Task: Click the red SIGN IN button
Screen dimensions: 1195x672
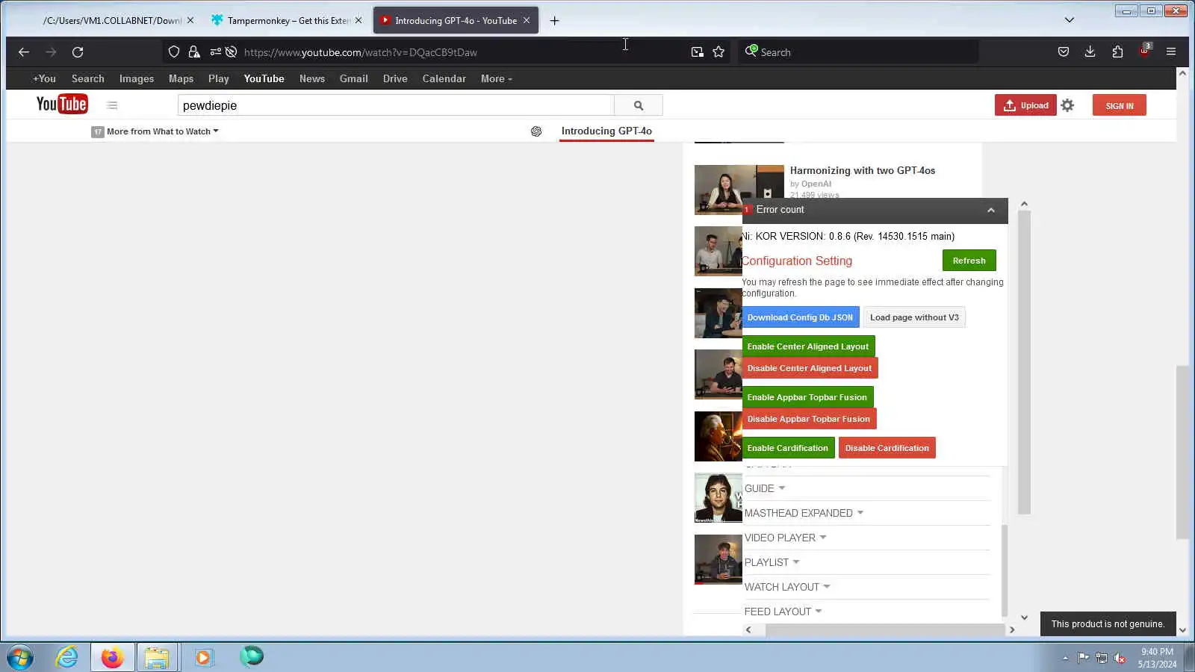Action: [1120, 105]
